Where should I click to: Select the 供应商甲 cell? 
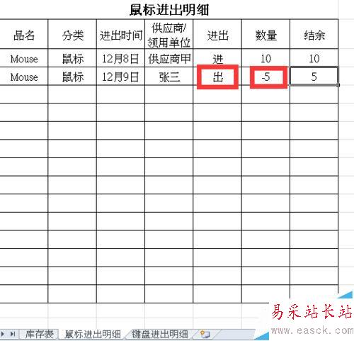coord(169,58)
